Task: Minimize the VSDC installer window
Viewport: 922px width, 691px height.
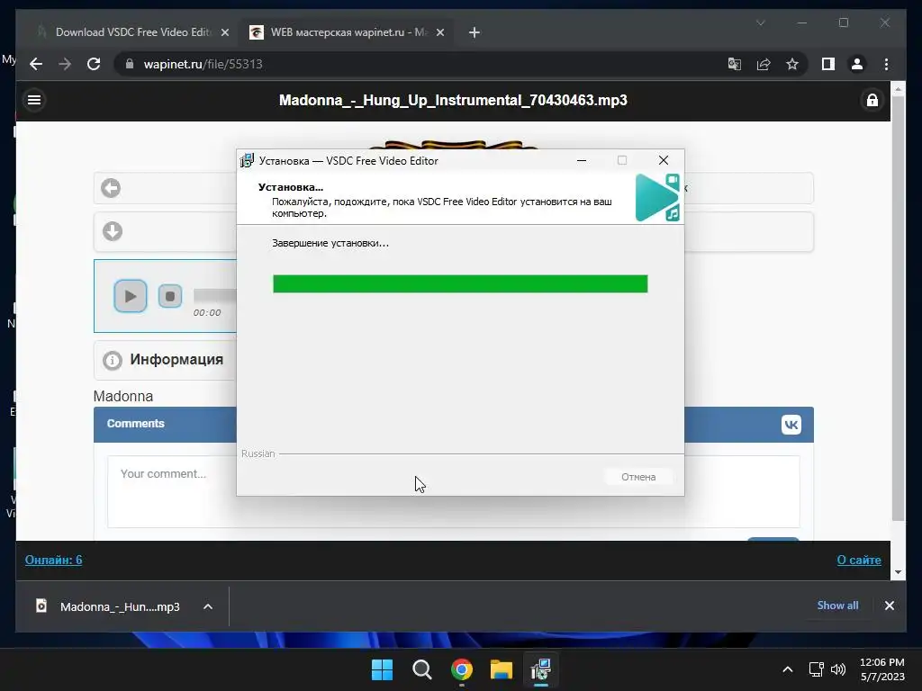Action: [582, 160]
